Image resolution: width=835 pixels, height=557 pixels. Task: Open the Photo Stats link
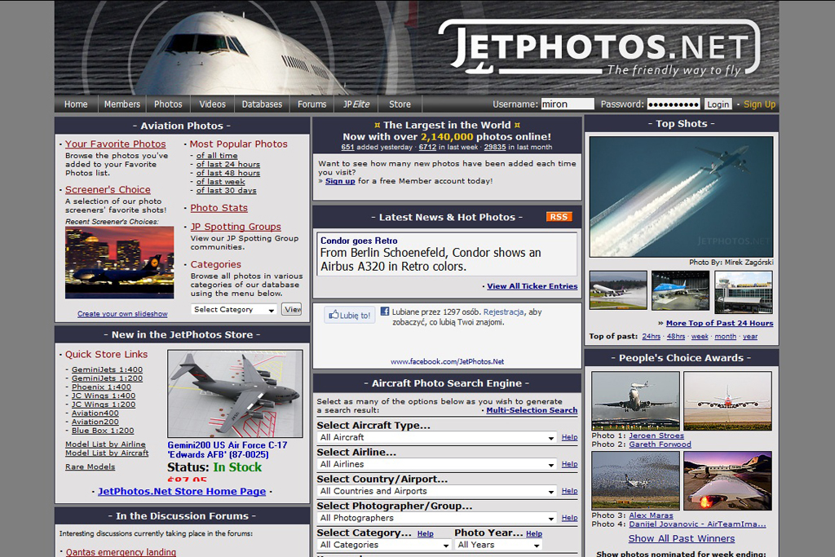point(219,208)
